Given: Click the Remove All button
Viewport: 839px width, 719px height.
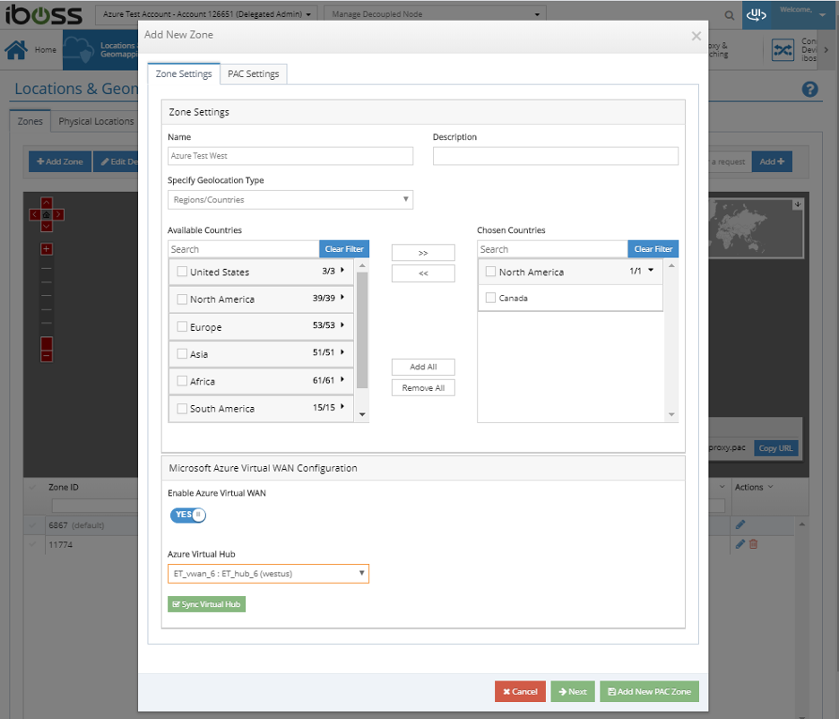Looking at the screenshot, I should coord(423,388).
